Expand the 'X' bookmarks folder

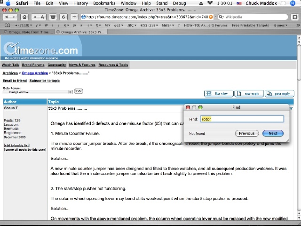98,25
